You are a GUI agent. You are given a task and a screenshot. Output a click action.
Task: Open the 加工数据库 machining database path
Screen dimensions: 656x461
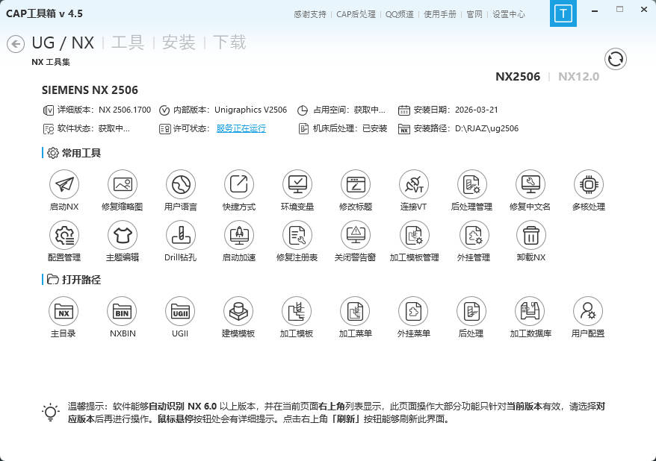[x=530, y=311]
